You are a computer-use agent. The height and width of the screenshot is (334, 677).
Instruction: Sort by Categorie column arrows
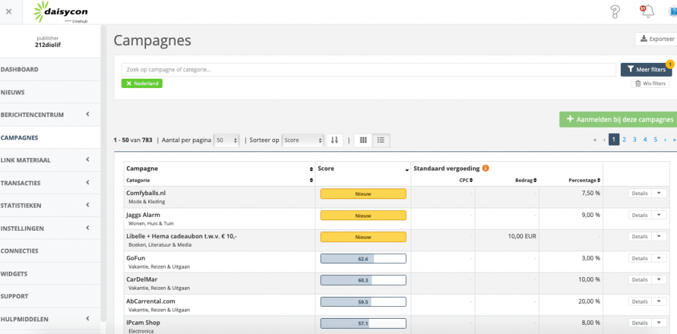311,180
